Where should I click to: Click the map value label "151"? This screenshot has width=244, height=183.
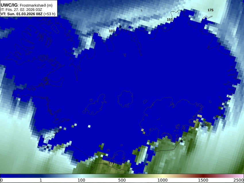(170, 20)
